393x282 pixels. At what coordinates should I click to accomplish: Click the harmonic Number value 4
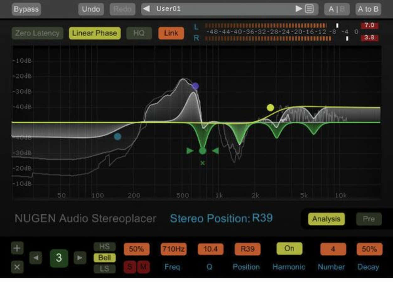point(333,249)
